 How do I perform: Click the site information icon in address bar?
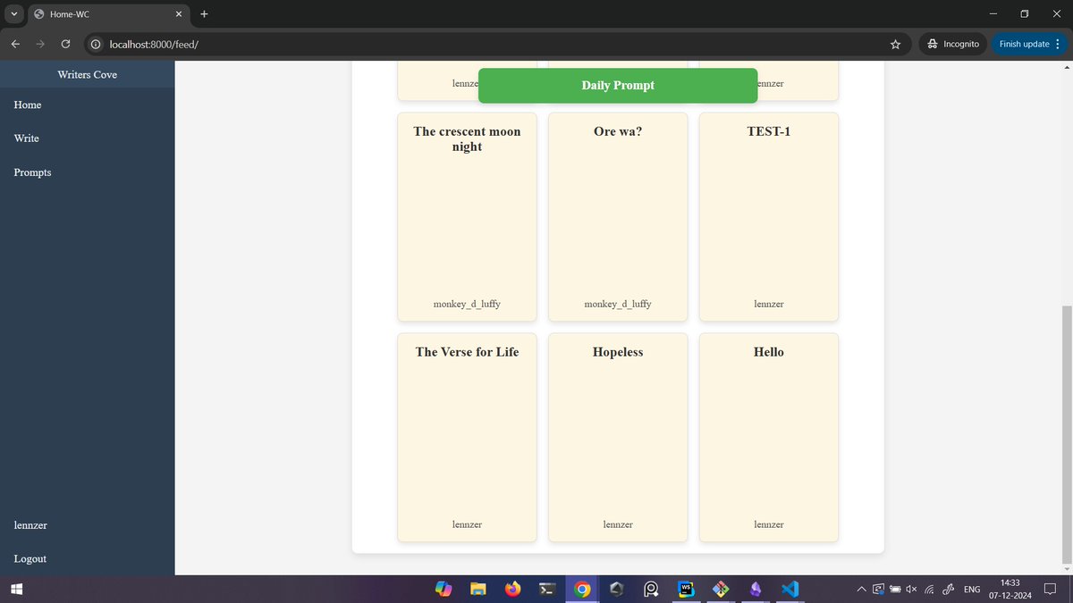pyautogui.click(x=96, y=44)
